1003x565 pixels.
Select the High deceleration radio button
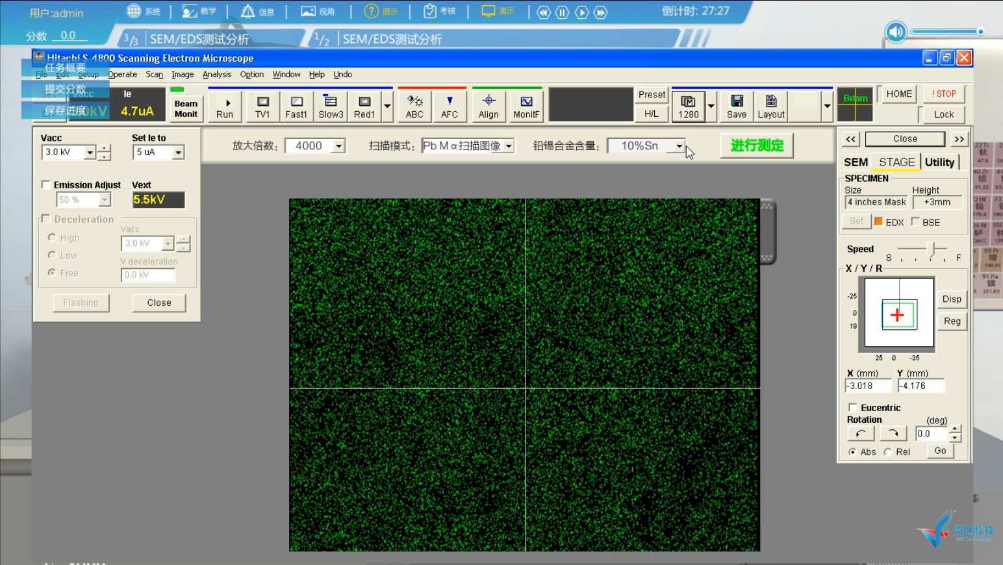pyautogui.click(x=52, y=238)
